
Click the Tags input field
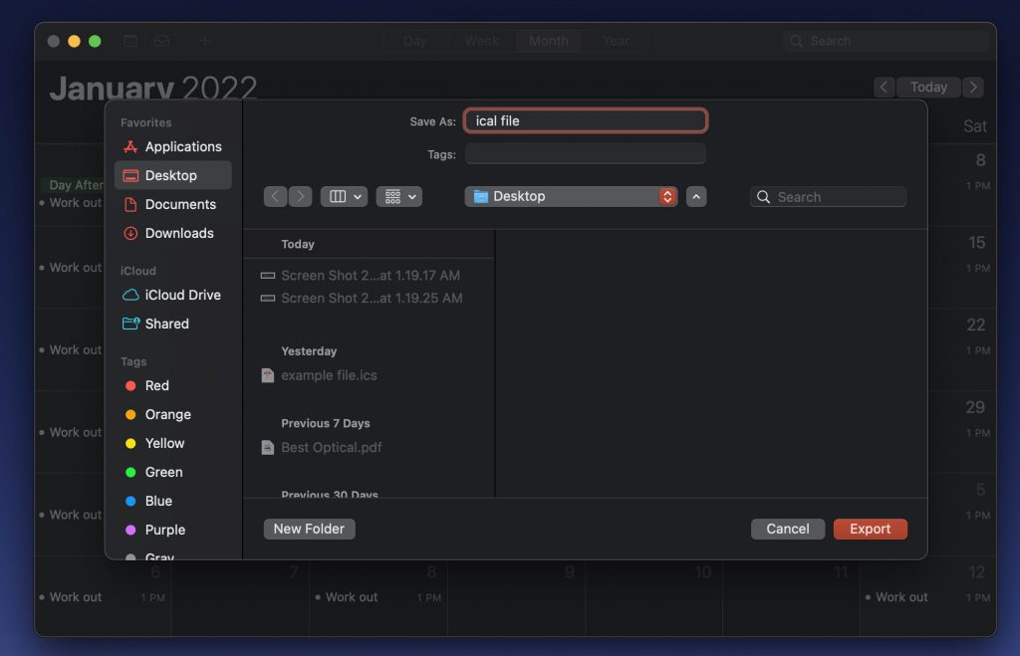click(x=586, y=154)
